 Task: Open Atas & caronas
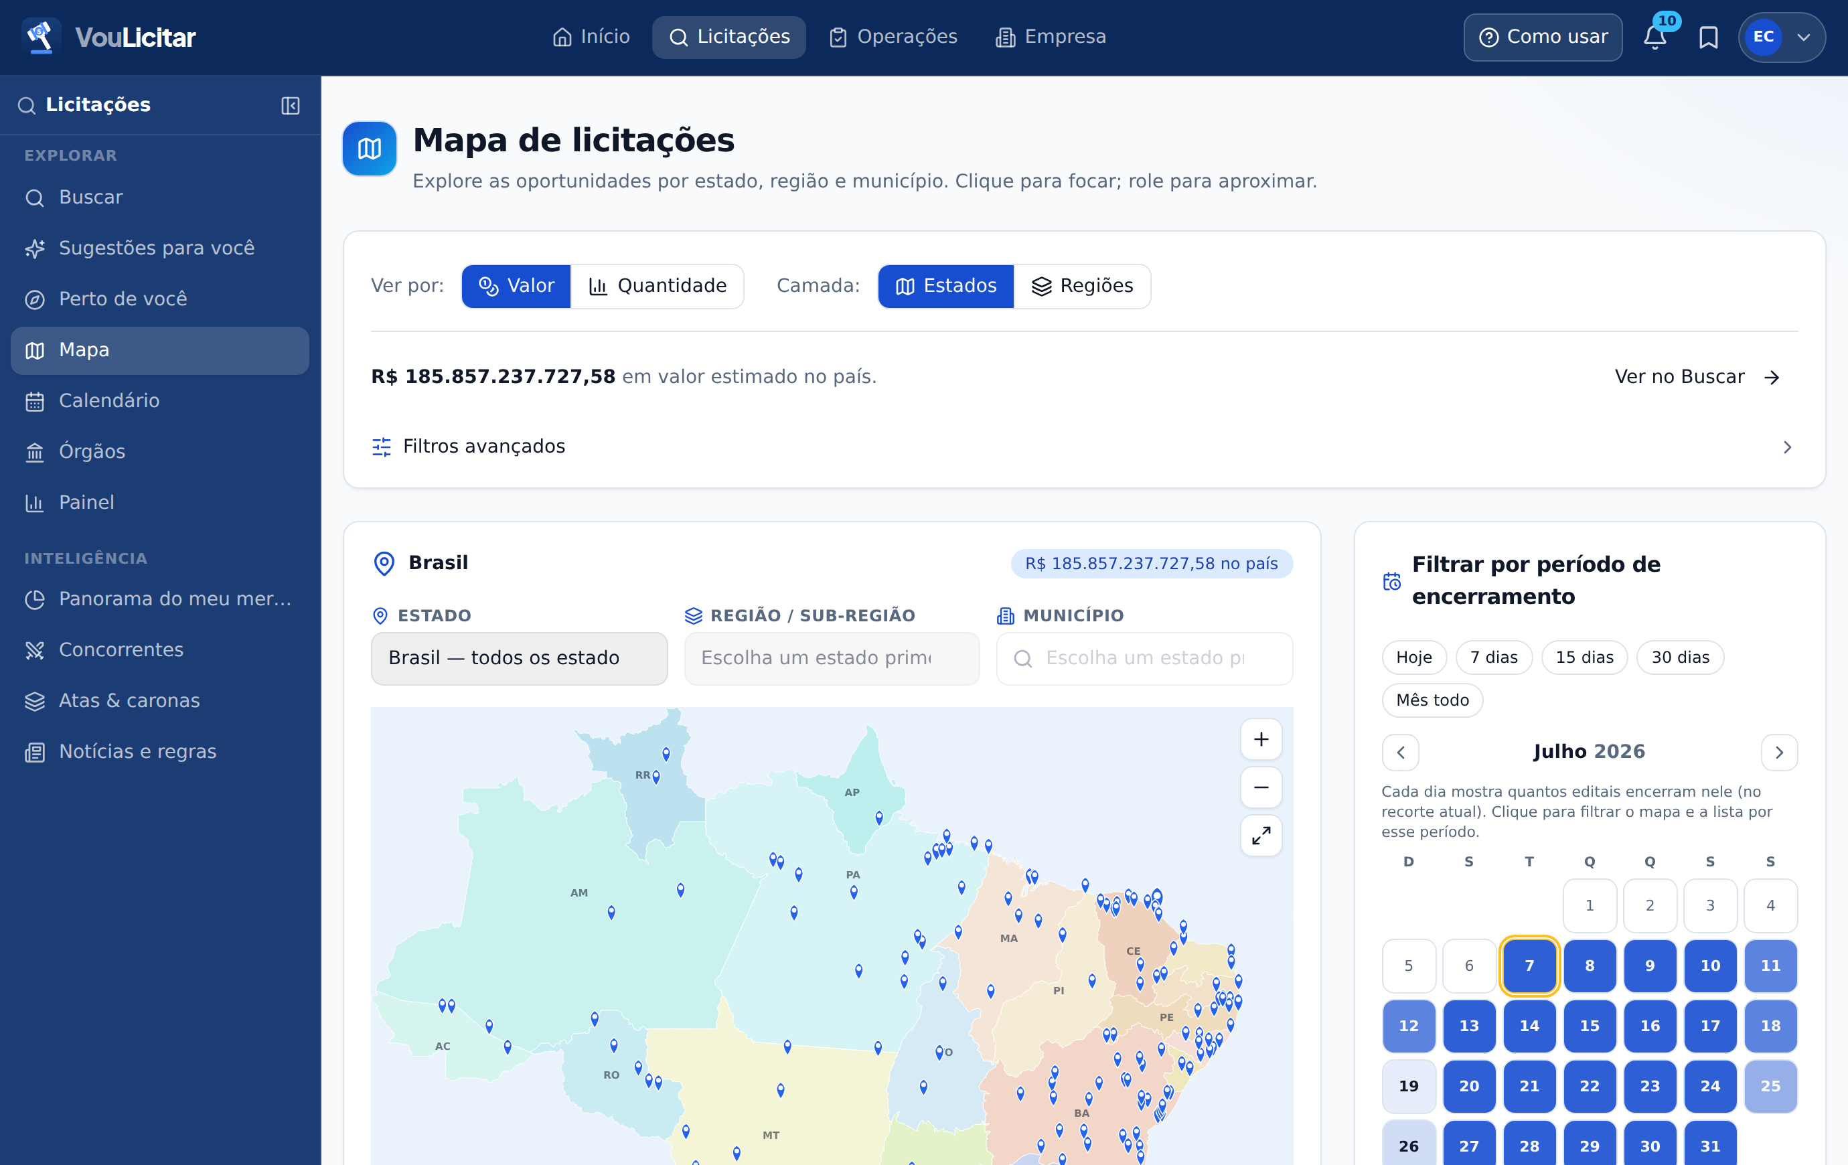[159, 701]
